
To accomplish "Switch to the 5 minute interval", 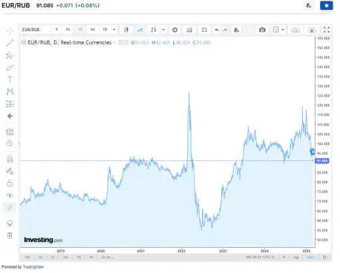I will pos(56,29).
